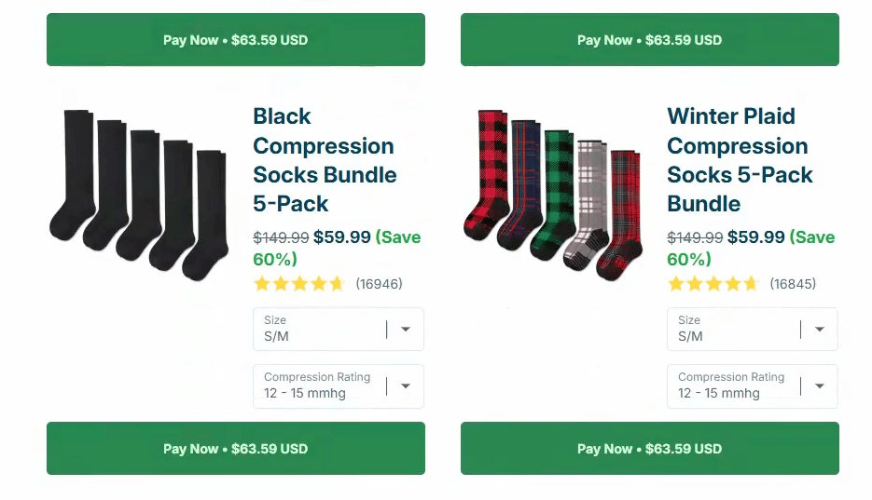Viewport: 872px width, 500px height.
Task: View the plaid socks product image
Action: point(553,195)
